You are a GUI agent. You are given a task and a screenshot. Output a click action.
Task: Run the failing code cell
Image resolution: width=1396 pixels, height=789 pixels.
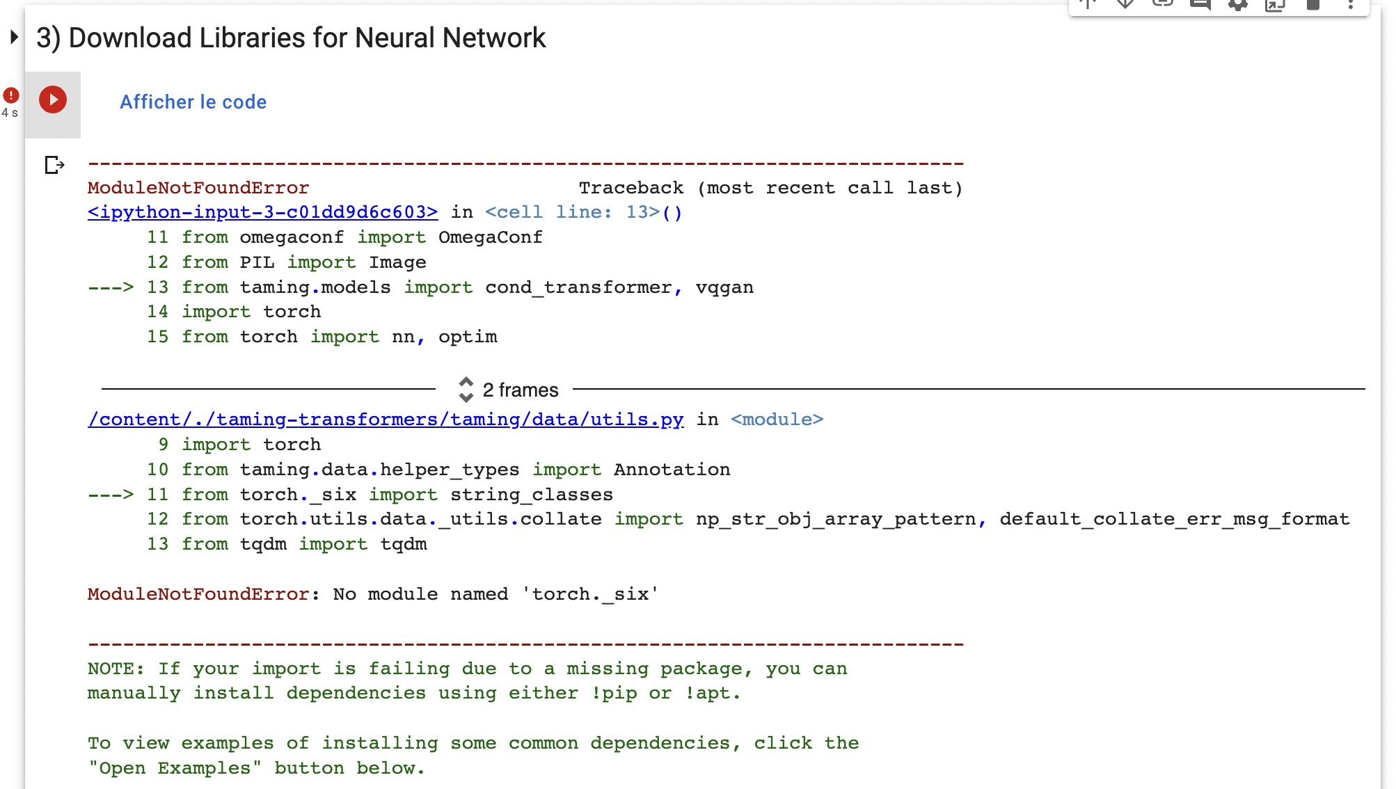click(53, 99)
